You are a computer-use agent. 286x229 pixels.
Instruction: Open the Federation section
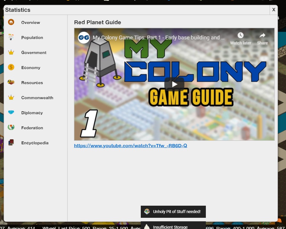[32, 128]
